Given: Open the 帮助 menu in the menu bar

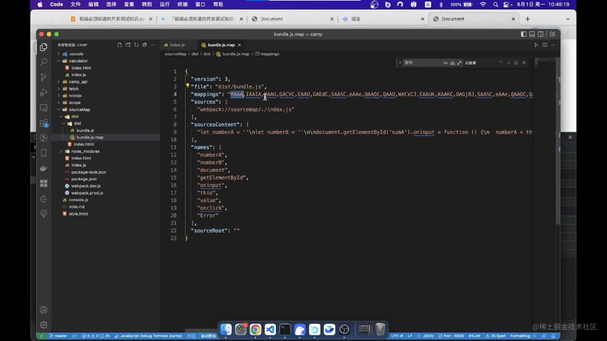Looking at the screenshot, I should [218, 4].
